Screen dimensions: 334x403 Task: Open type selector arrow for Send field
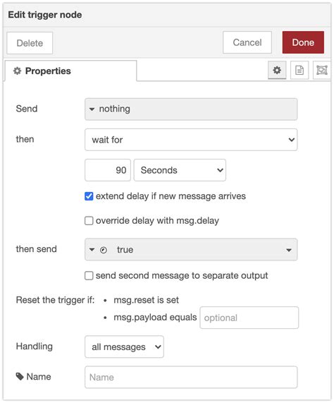[x=92, y=109]
